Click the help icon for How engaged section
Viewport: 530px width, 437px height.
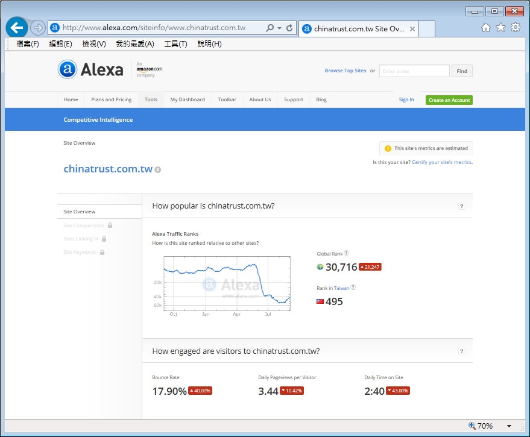(461, 351)
